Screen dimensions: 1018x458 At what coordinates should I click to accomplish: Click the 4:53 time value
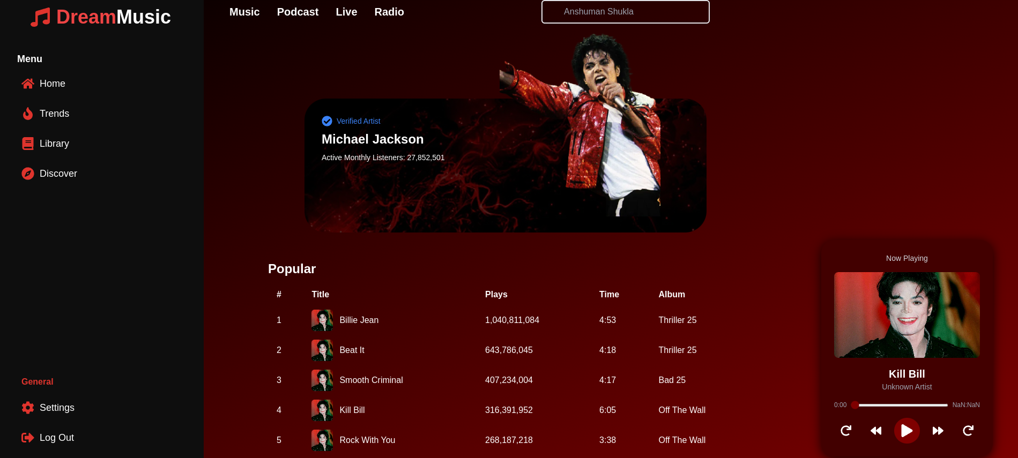607,320
